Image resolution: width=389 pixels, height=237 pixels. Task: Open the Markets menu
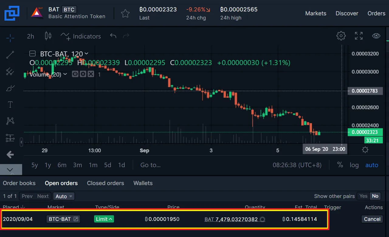(316, 13)
